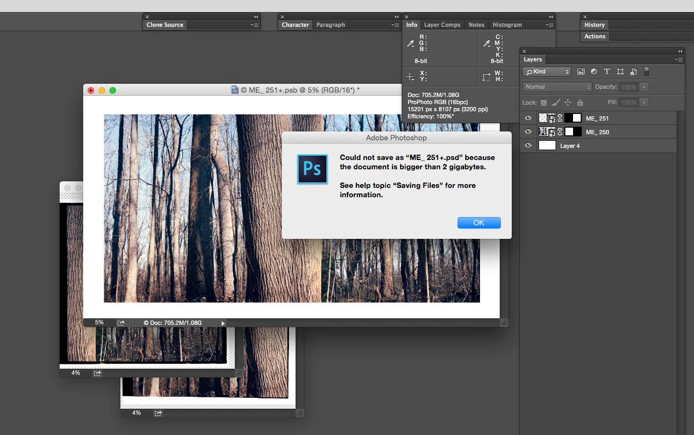Select the ME_ 251 layer mask thumbnail
The image size is (694, 435).
573,118
